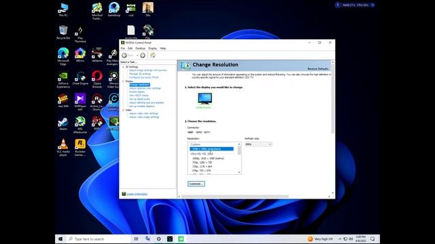435x244 pixels.
Task: Click the Home icon in NVIDIA toolbar
Action: pos(153,56)
